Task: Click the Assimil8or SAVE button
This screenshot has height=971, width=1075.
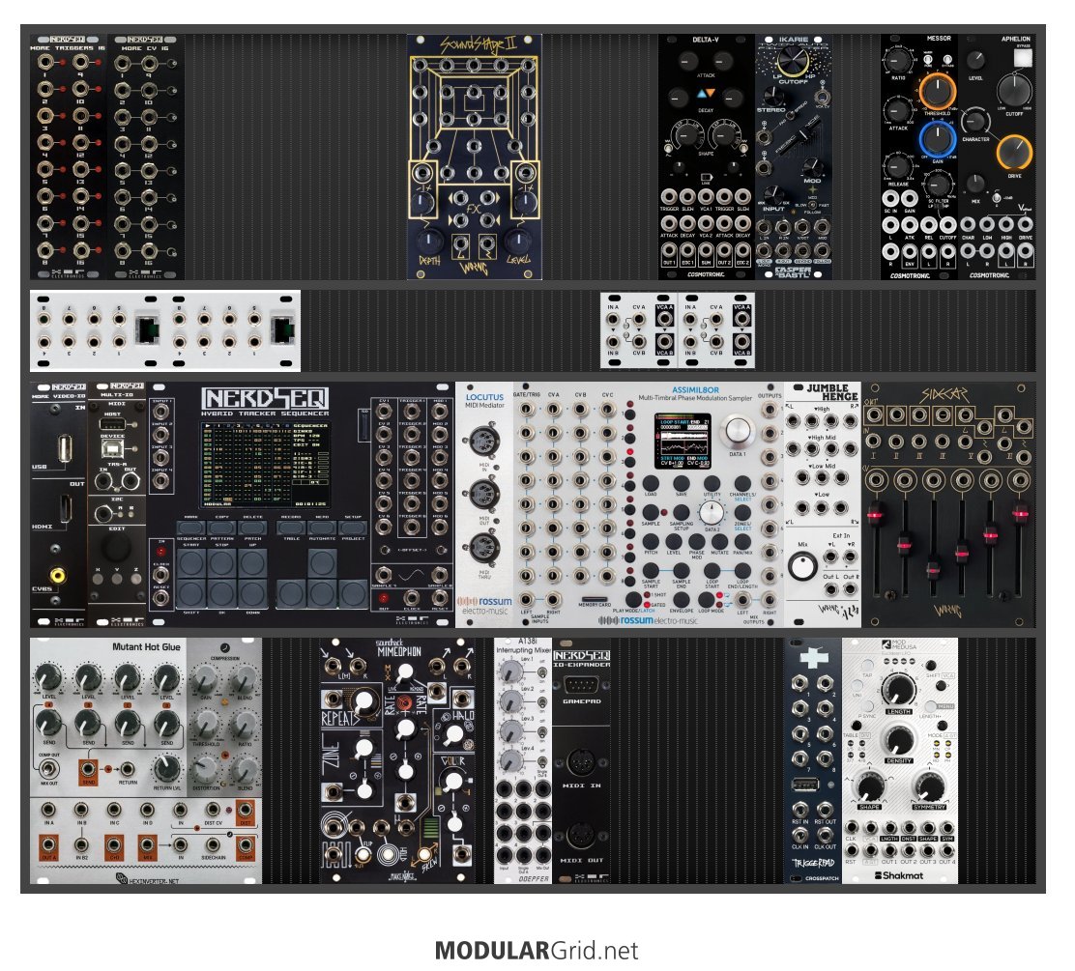Action: click(x=681, y=484)
